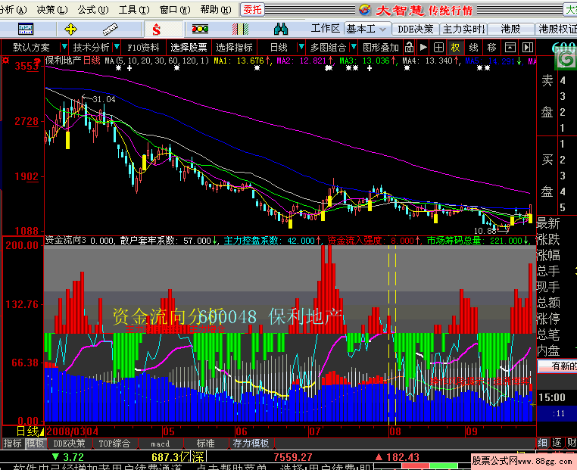Click 选择股票 button
The image size is (577, 470).
point(189,48)
